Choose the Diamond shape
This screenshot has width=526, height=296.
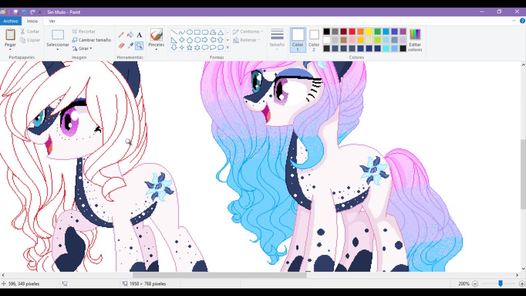182,40
